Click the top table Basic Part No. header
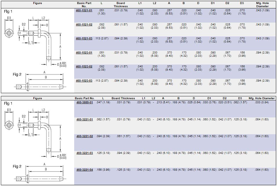Screen dimensions: 277x186 tap(84, 4)
